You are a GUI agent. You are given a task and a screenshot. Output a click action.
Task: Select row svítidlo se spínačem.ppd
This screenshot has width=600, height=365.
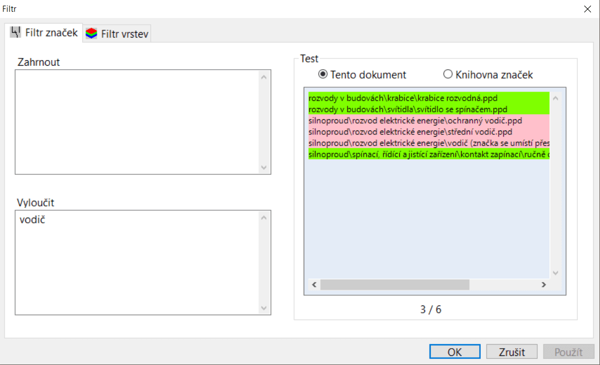coord(428,109)
